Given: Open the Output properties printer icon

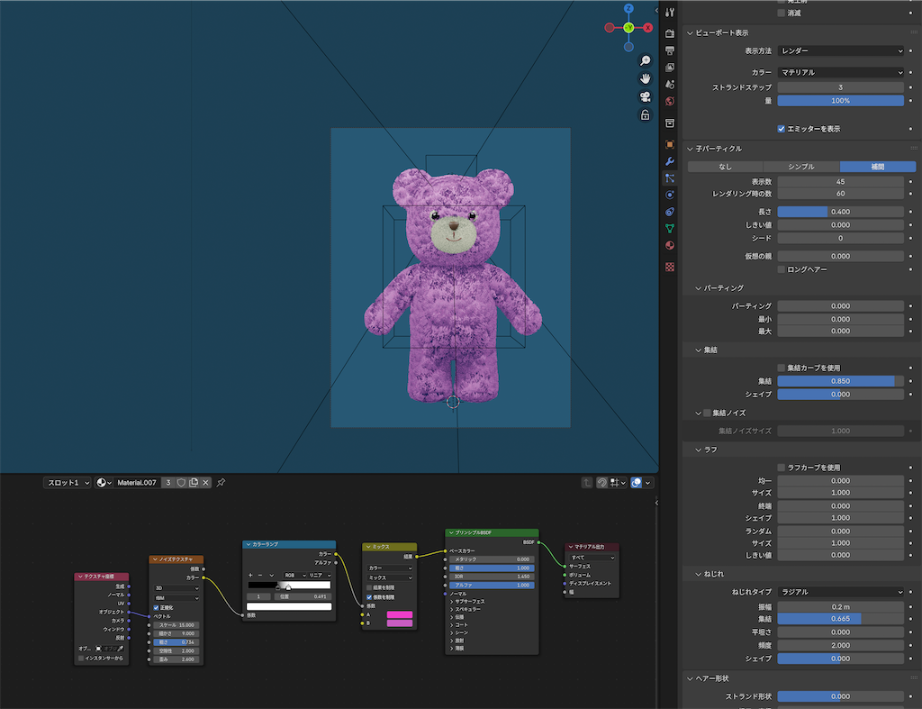Looking at the screenshot, I should coord(670,50).
